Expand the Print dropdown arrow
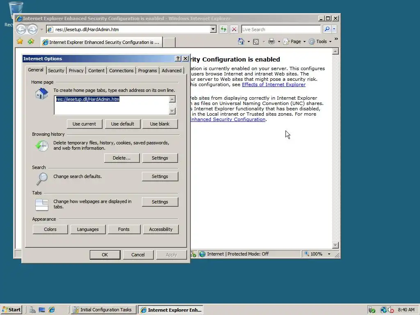Viewport: 420px width, 315px height. pyautogui.click(x=279, y=42)
